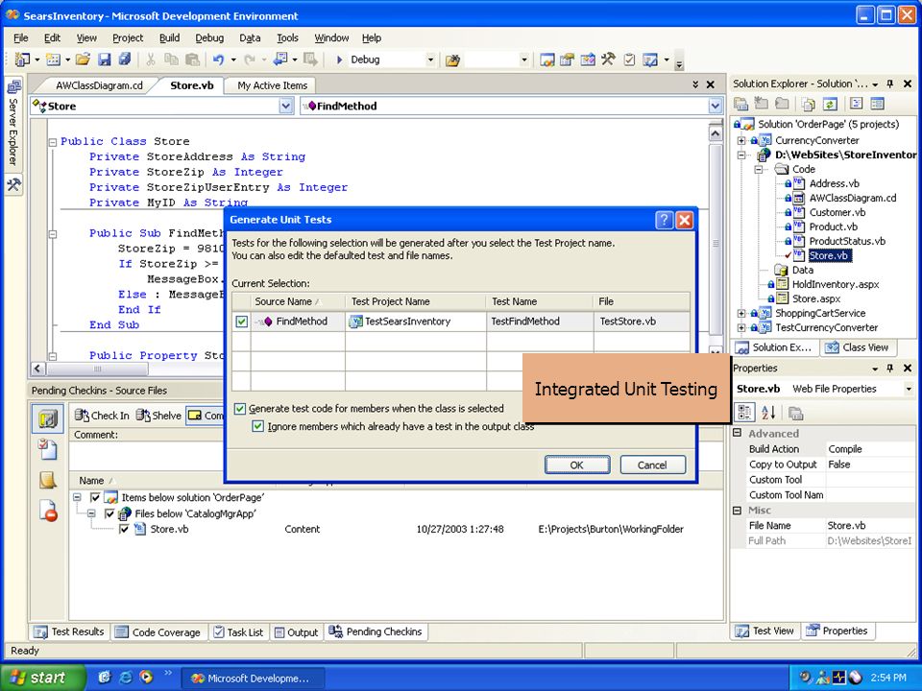Click the Paste toolbar icon
Image resolution: width=922 pixels, height=691 pixels.
coord(192,60)
